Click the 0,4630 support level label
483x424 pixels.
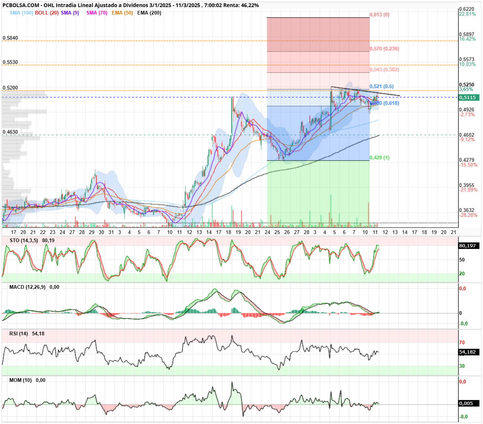[10, 132]
